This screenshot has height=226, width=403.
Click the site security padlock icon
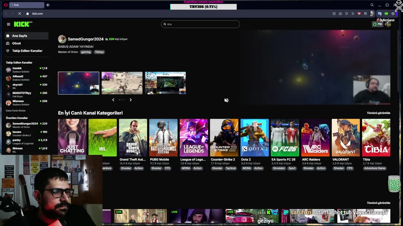[28, 13]
